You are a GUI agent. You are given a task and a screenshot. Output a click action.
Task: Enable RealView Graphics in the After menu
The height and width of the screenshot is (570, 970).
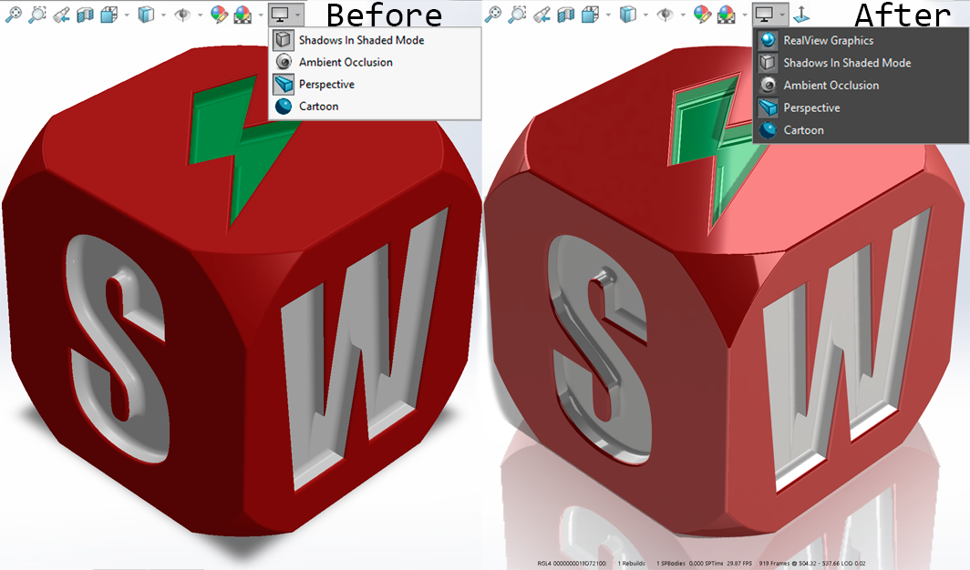click(861, 40)
